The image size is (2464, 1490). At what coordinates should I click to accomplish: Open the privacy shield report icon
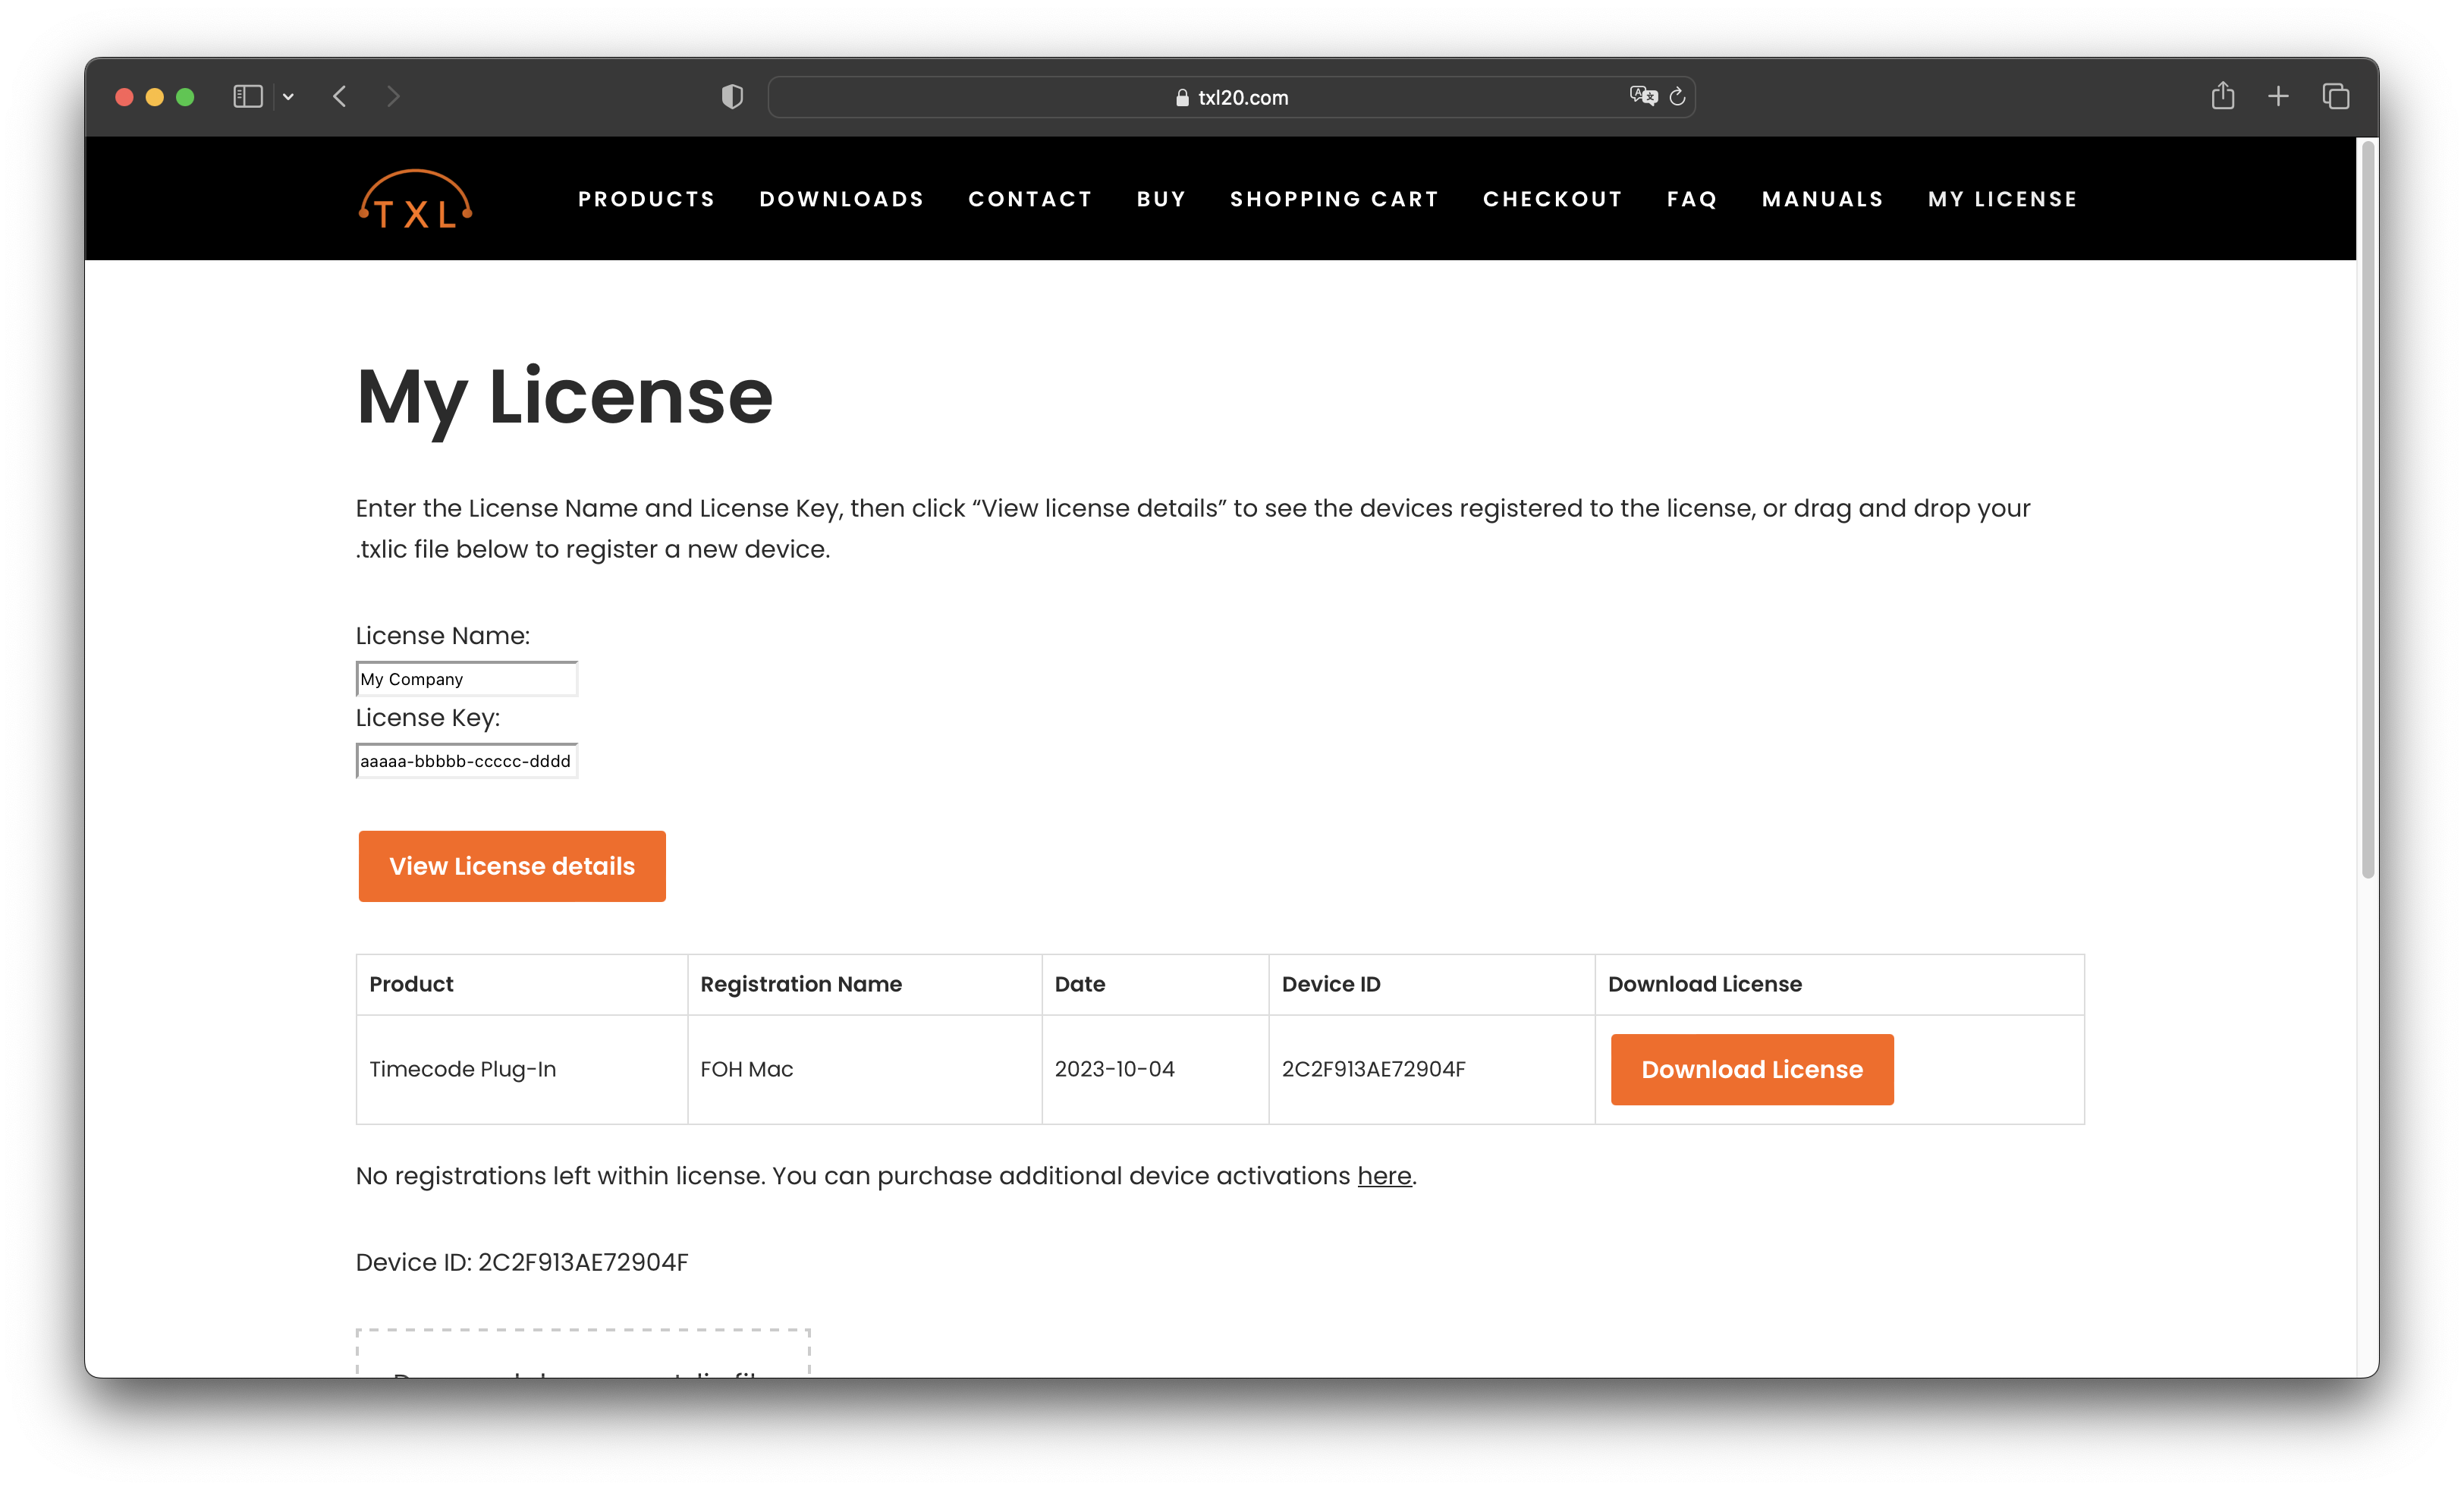click(732, 97)
